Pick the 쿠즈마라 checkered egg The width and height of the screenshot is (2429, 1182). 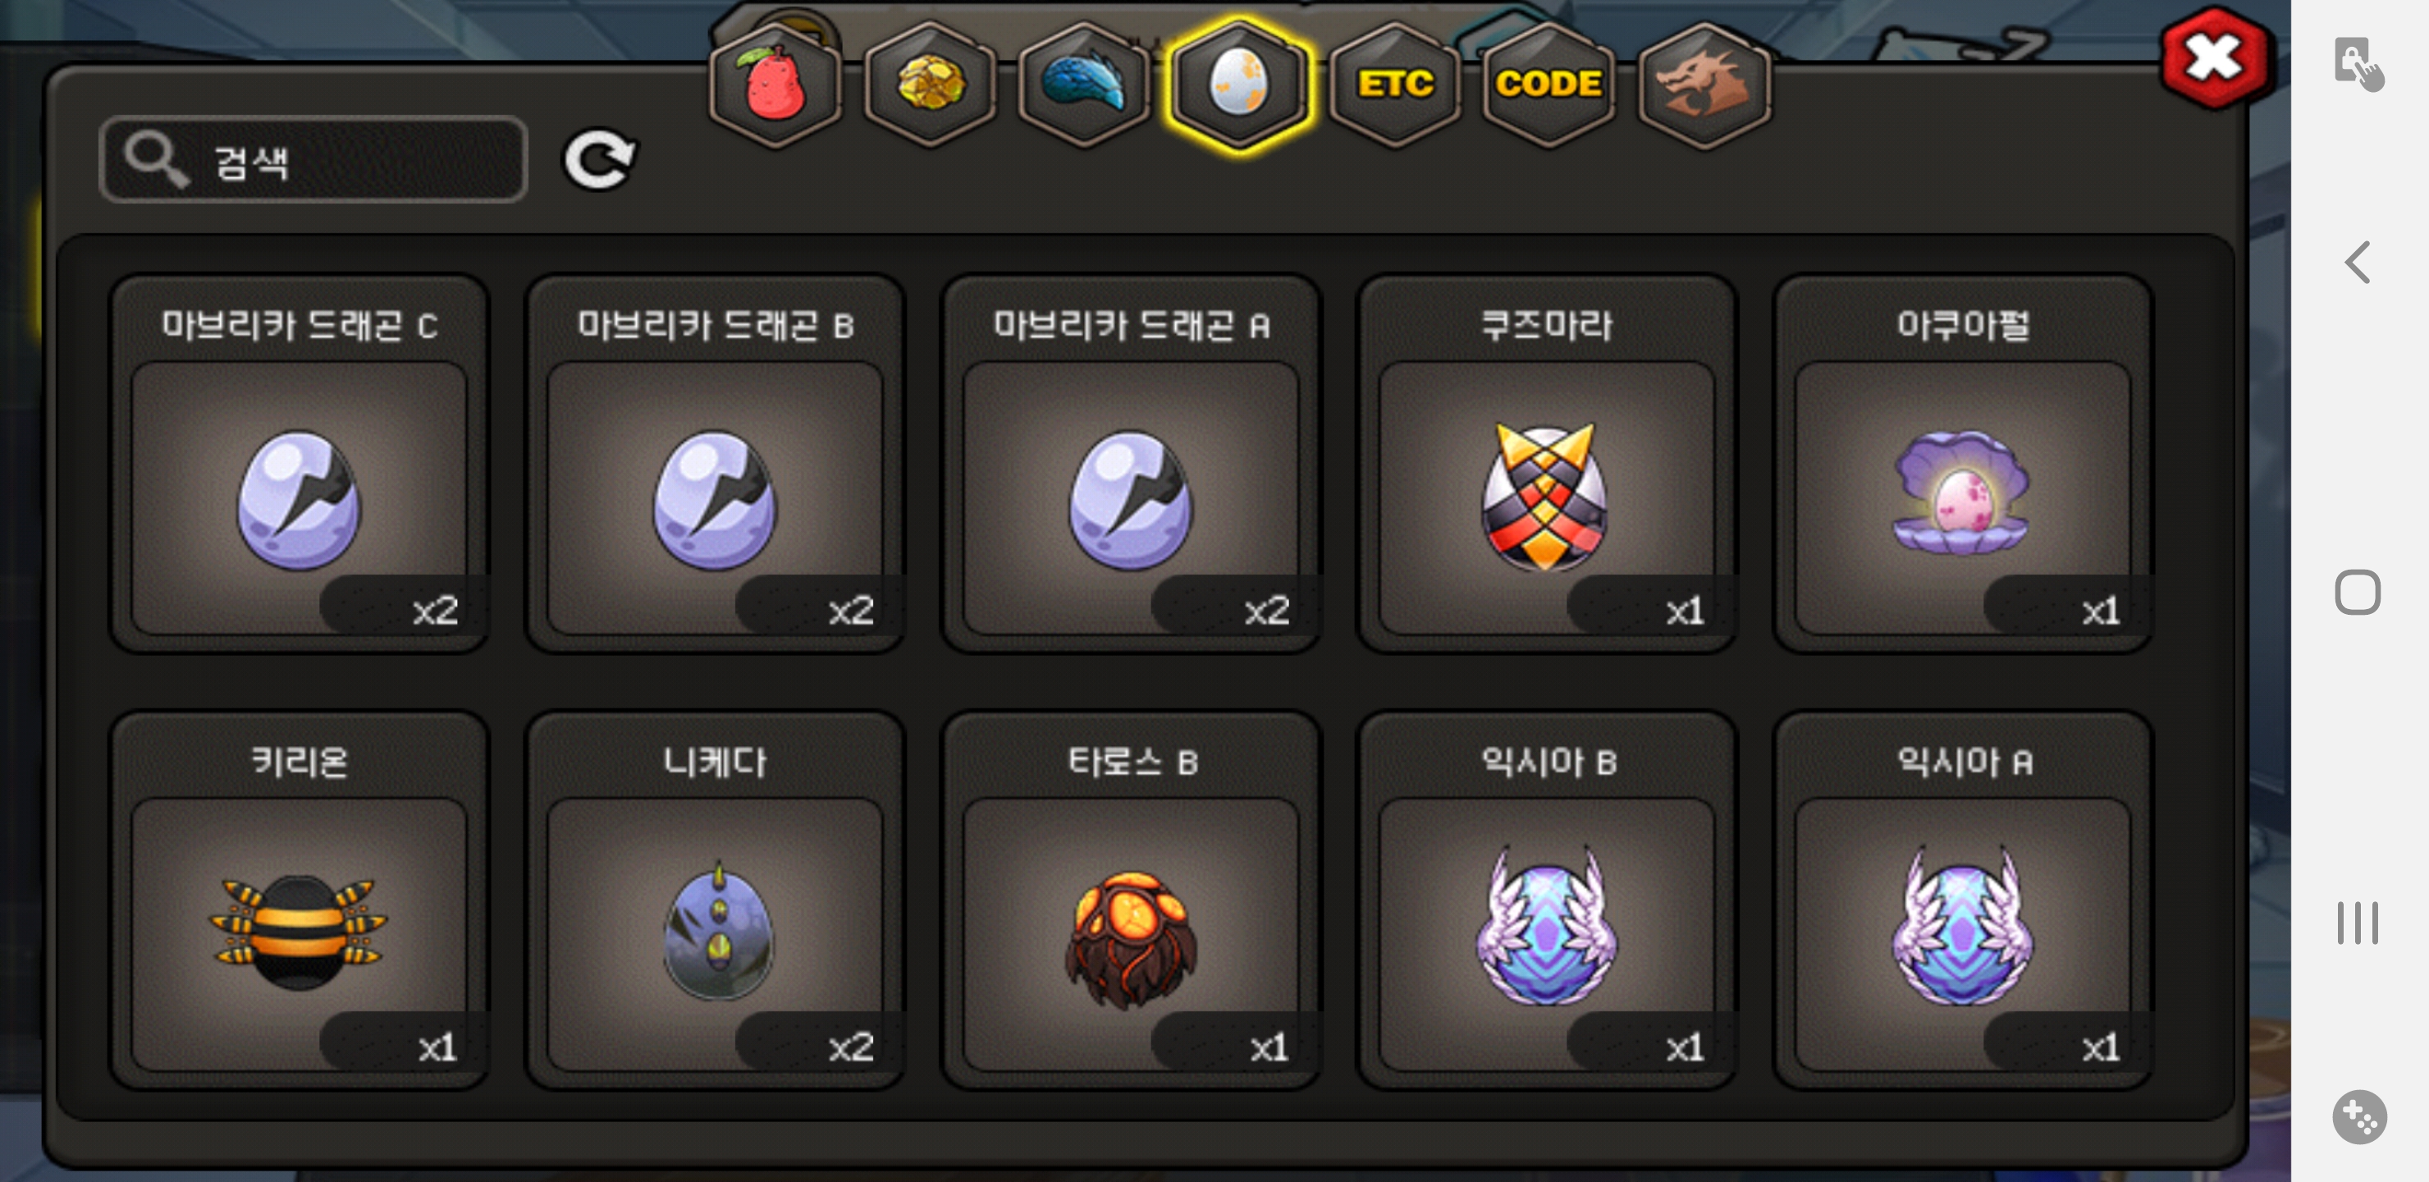coord(1546,463)
